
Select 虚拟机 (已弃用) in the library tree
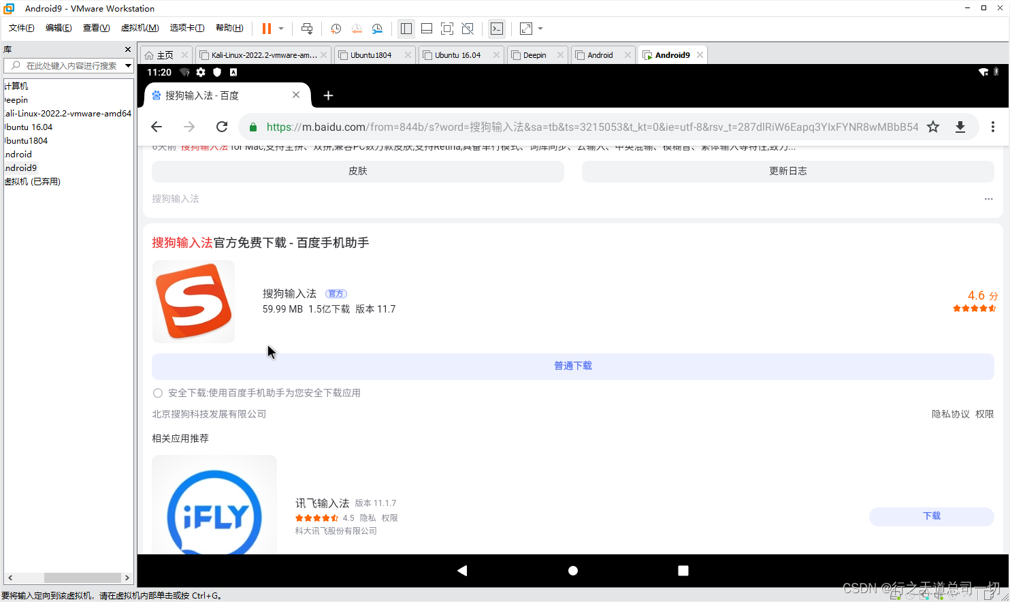point(32,181)
